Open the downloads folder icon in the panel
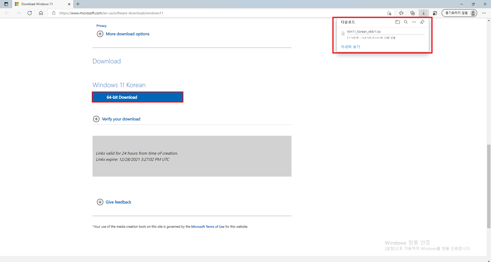Screen dimensions: 491x262 pyautogui.click(x=398, y=22)
